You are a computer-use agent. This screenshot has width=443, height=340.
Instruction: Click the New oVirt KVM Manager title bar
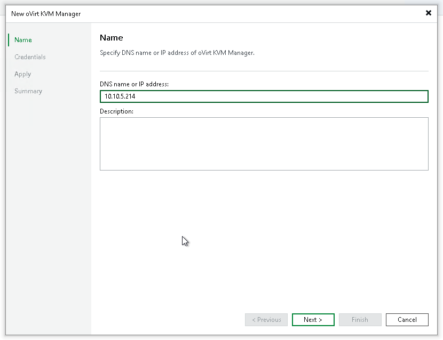pos(213,13)
